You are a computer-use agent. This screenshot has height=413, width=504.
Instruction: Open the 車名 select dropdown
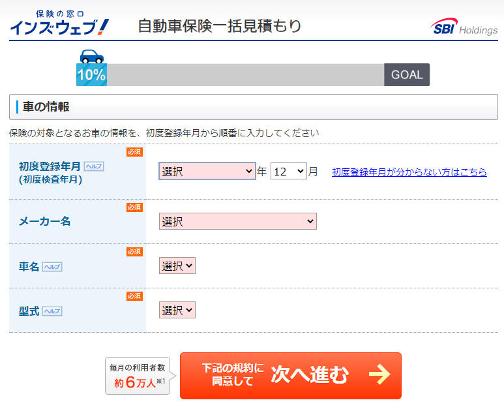tap(177, 266)
